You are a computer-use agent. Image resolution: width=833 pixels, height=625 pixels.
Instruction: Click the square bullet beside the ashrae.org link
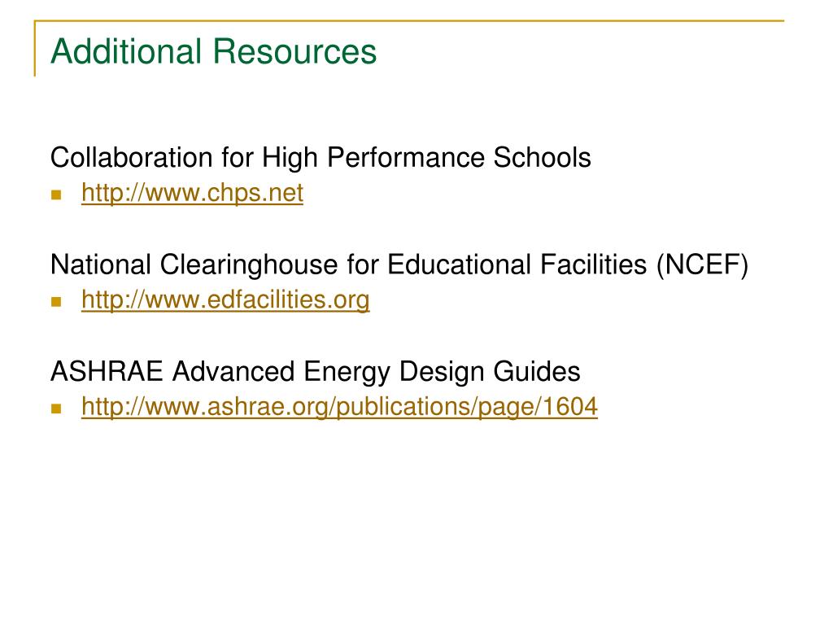click(56, 409)
